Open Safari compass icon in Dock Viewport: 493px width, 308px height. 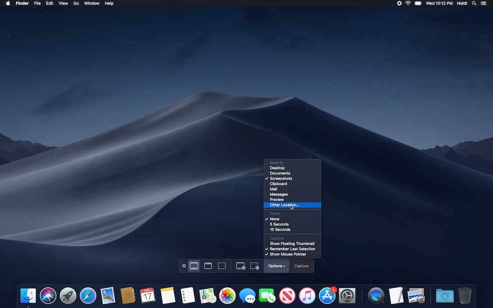click(88, 296)
